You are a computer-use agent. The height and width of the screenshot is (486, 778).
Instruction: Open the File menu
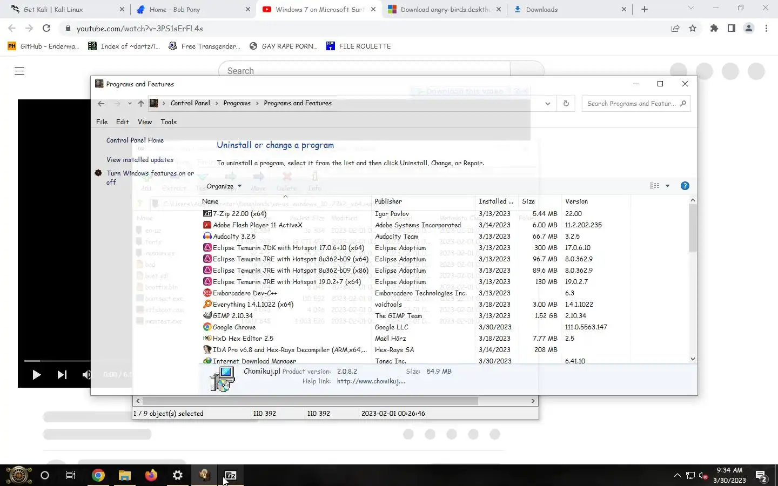102,122
